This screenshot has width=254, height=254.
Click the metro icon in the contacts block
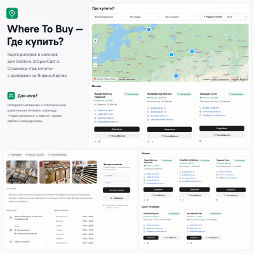point(11,230)
